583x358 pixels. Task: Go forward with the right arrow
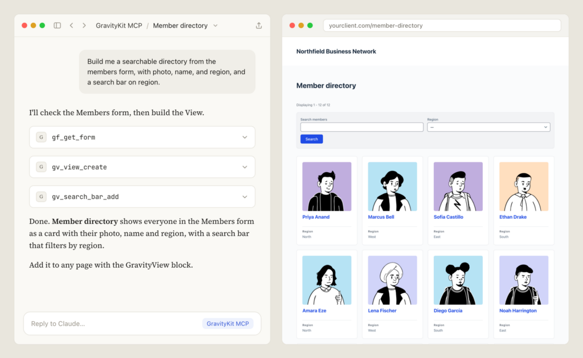(x=84, y=26)
